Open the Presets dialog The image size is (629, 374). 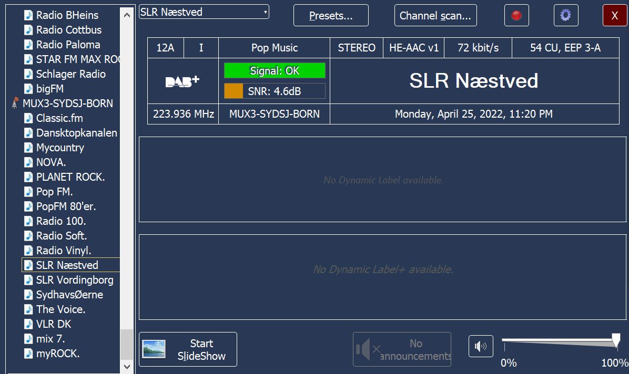tap(331, 15)
